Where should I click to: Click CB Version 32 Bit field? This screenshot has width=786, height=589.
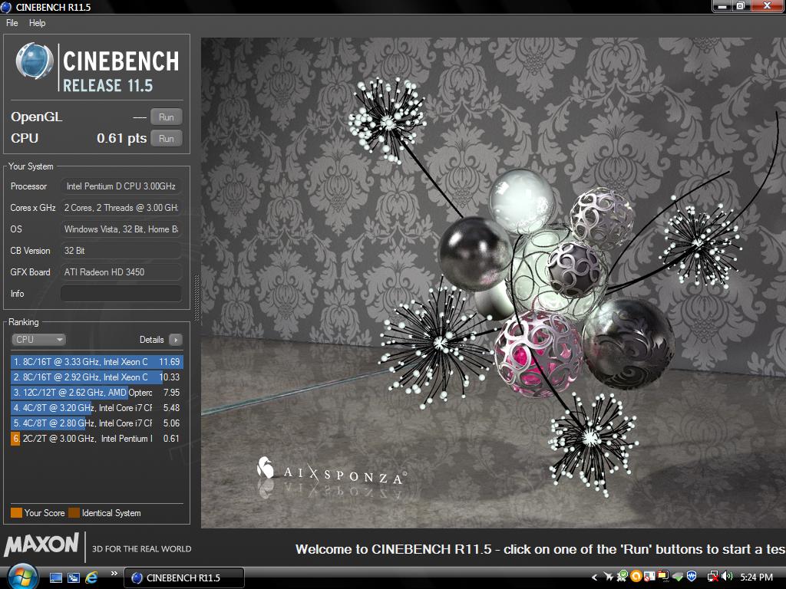(x=121, y=251)
